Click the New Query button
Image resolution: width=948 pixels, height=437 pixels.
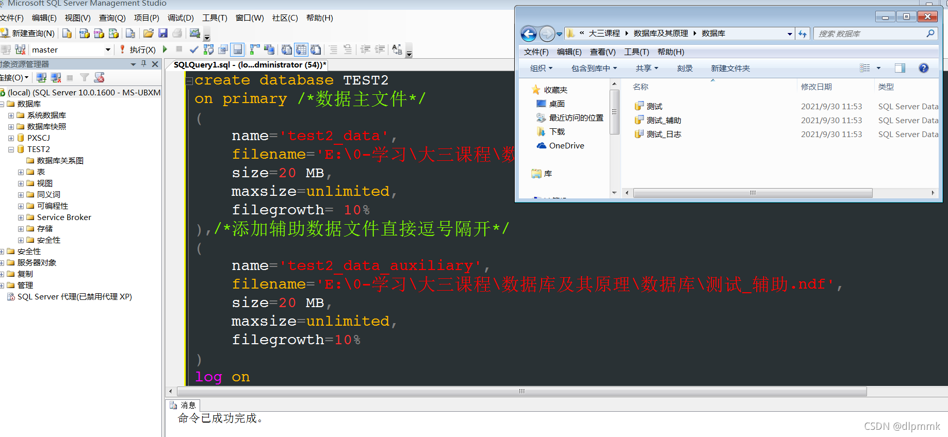pyautogui.click(x=28, y=33)
